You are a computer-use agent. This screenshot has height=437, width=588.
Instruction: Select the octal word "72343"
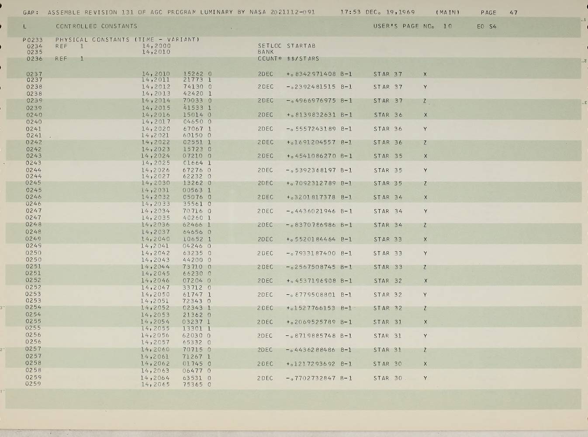[193, 301]
